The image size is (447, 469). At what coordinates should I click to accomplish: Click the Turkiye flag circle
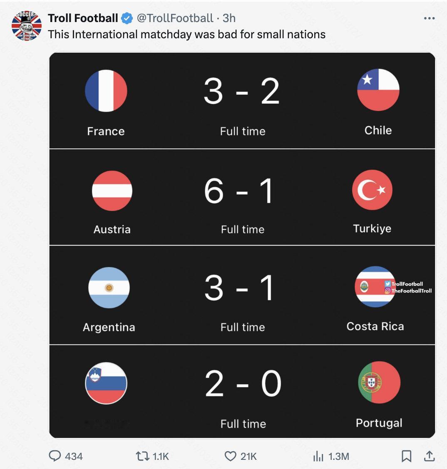(x=372, y=190)
